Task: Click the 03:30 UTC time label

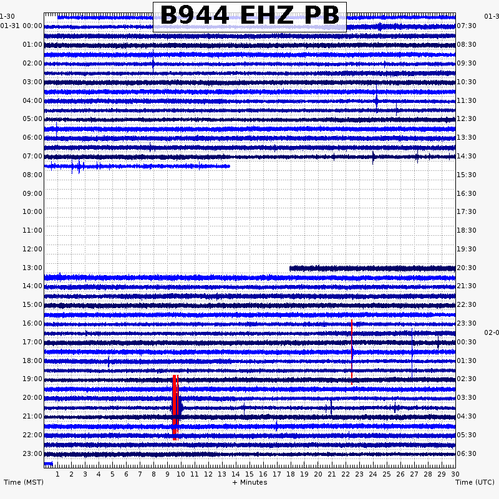Action: click(467, 397)
